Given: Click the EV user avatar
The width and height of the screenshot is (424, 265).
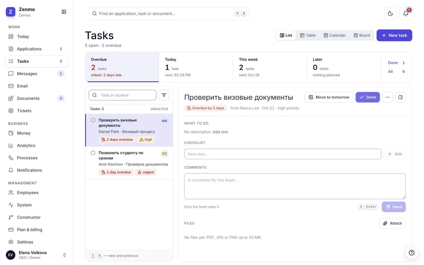Looking at the screenshot, I should [11, 255].
